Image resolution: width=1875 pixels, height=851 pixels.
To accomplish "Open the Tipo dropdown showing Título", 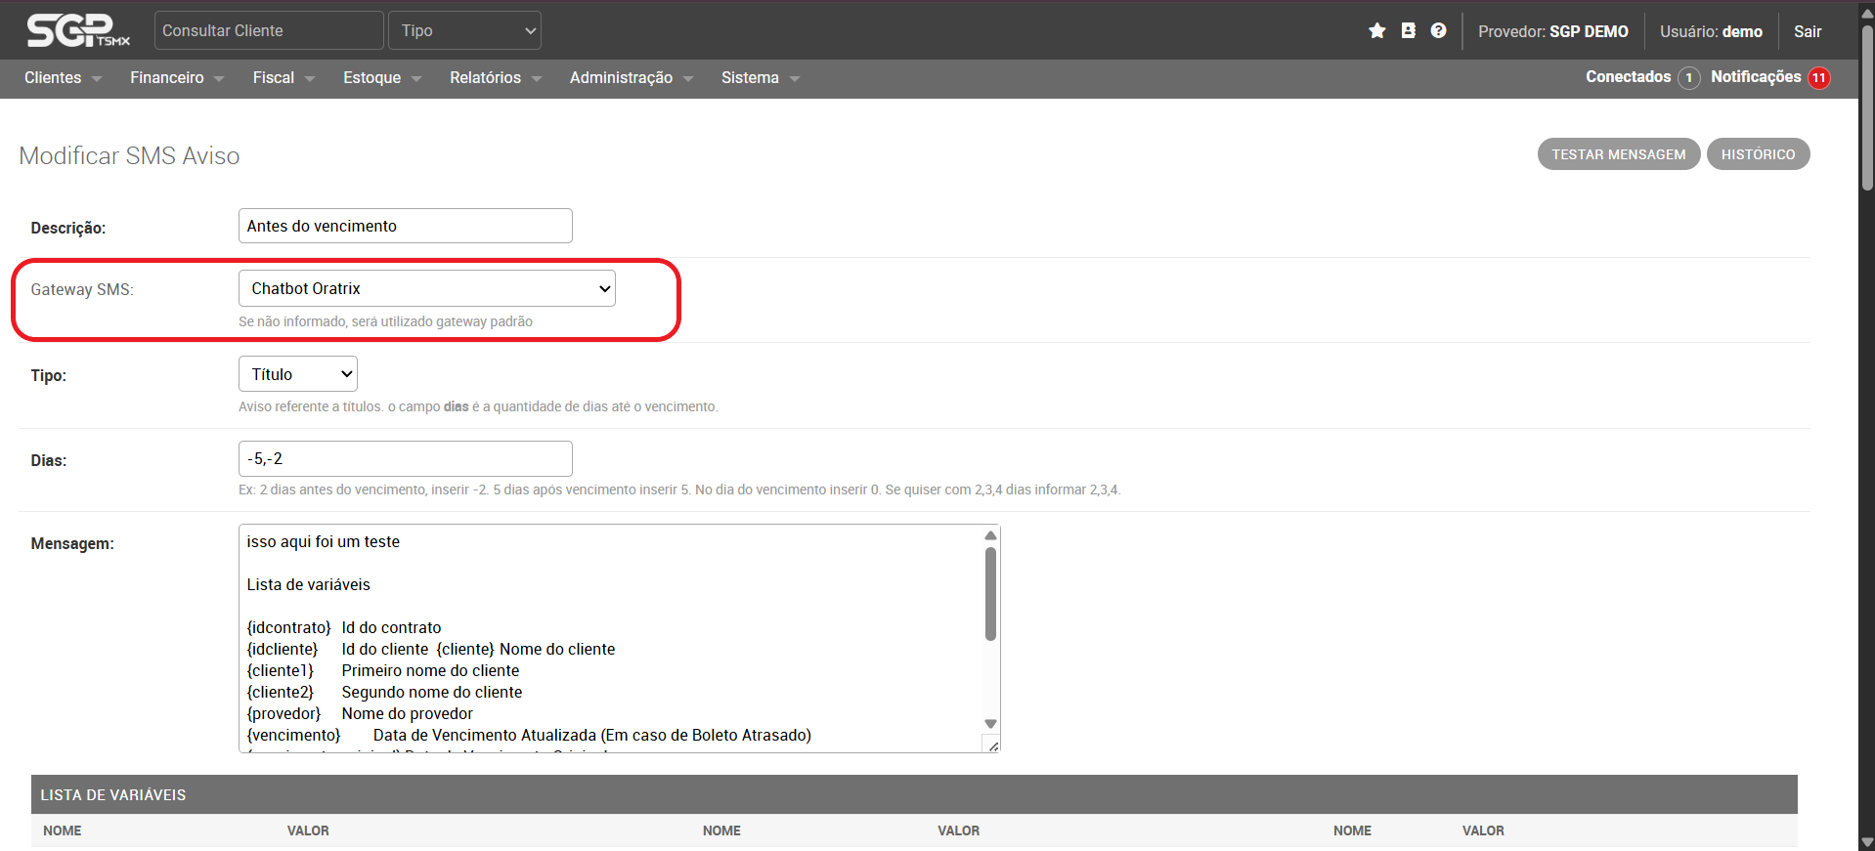I will [x=297, y=374].
